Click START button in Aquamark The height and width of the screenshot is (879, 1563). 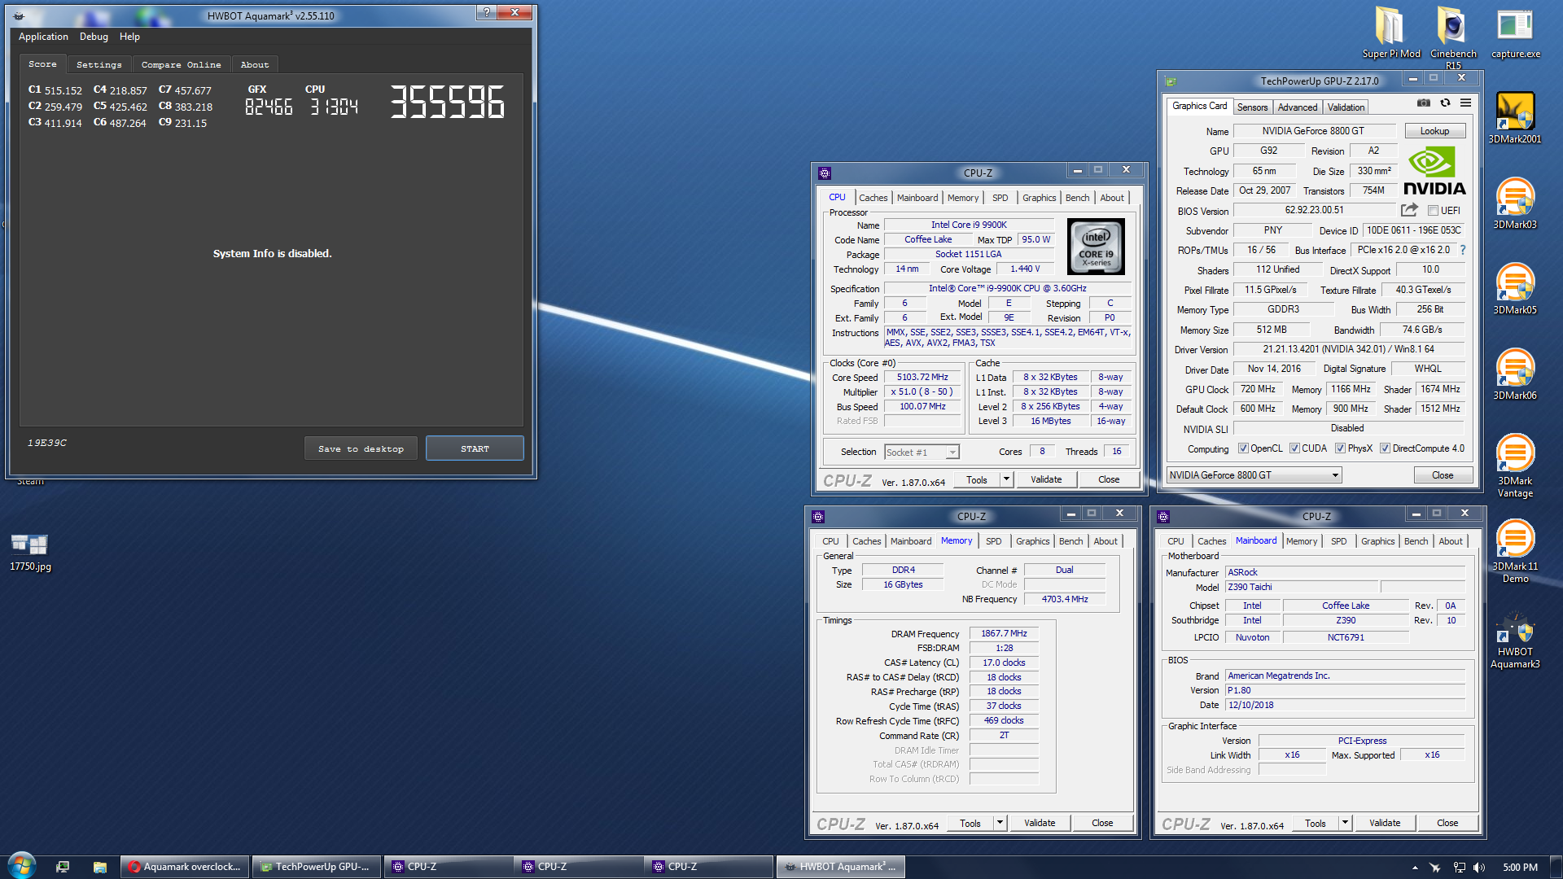pos(475,448)
